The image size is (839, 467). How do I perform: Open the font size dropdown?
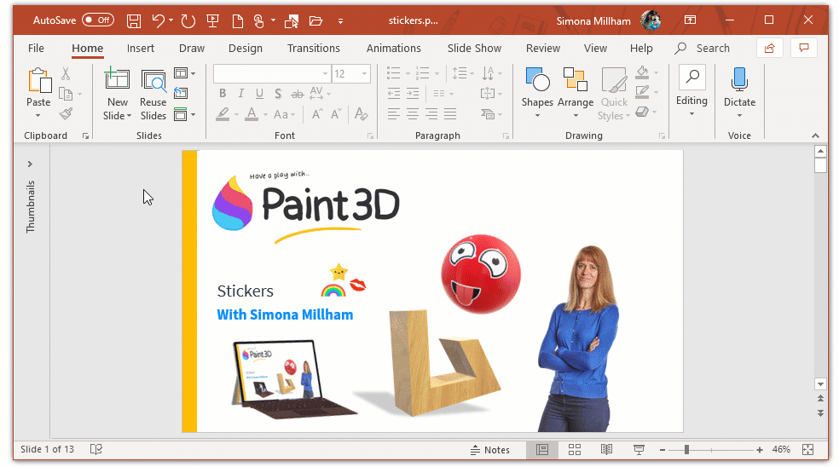point(364,73)
